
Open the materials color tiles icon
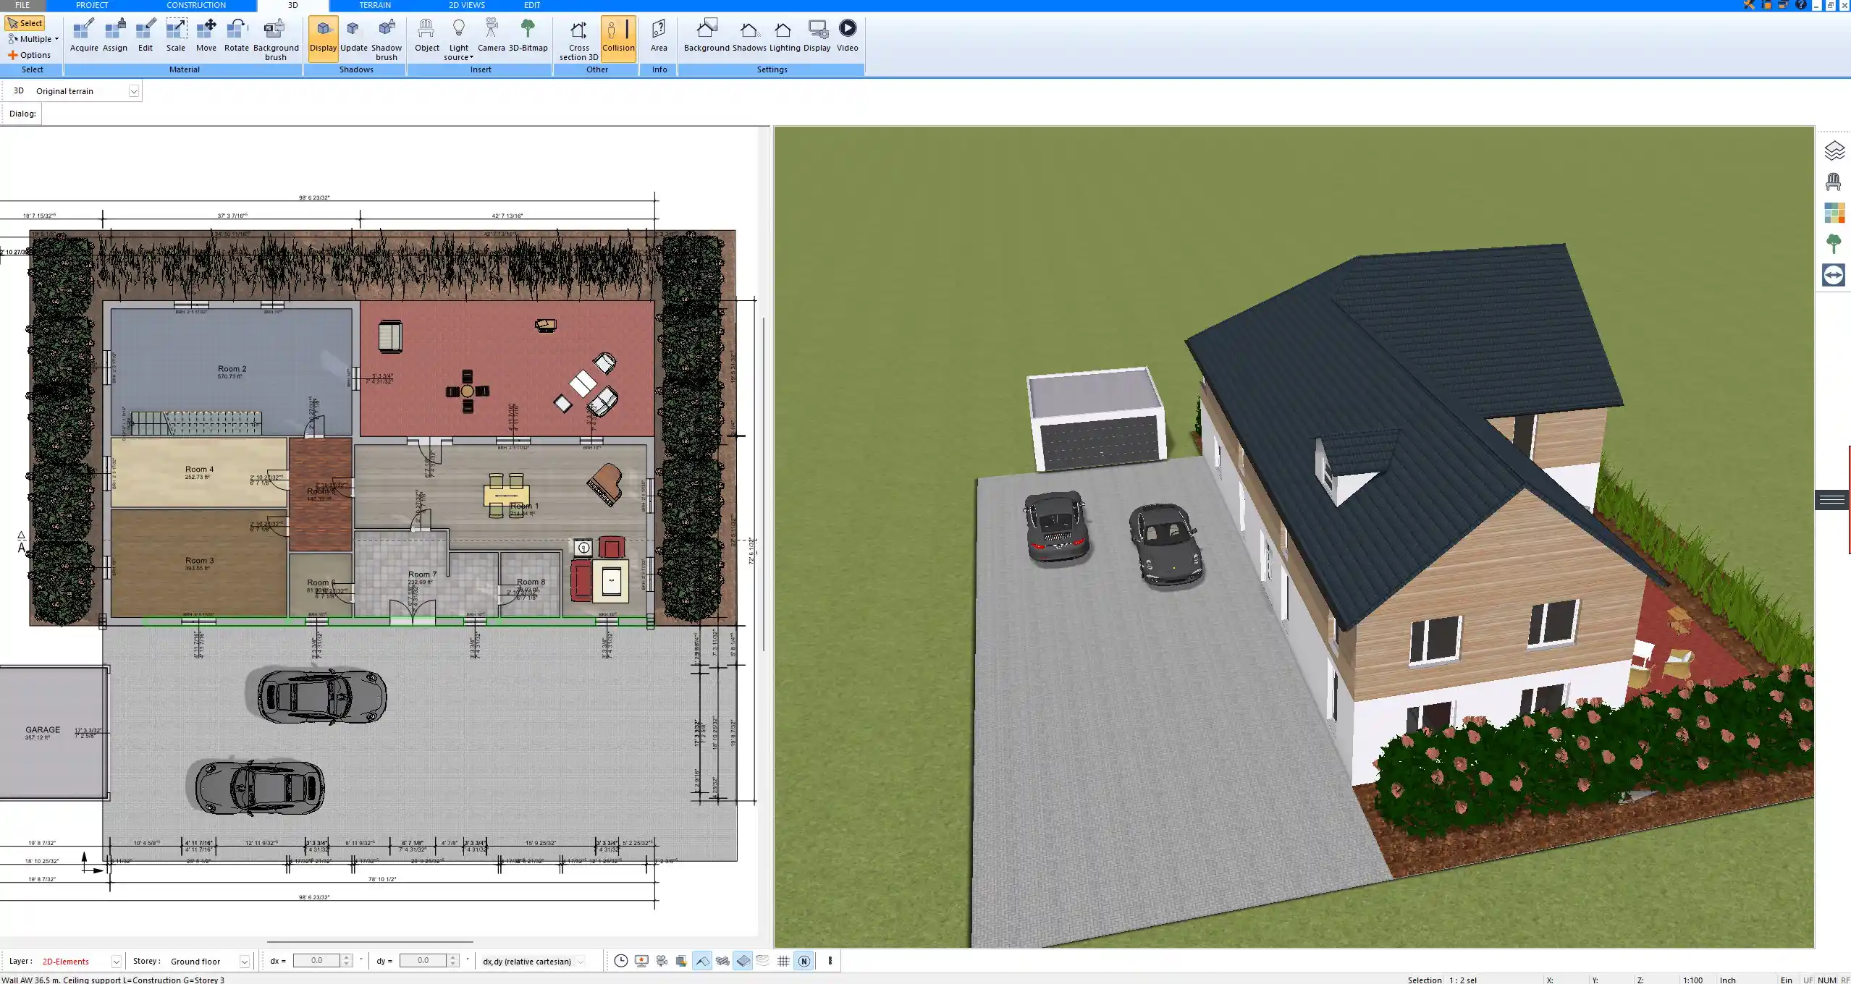(1834, 213)
